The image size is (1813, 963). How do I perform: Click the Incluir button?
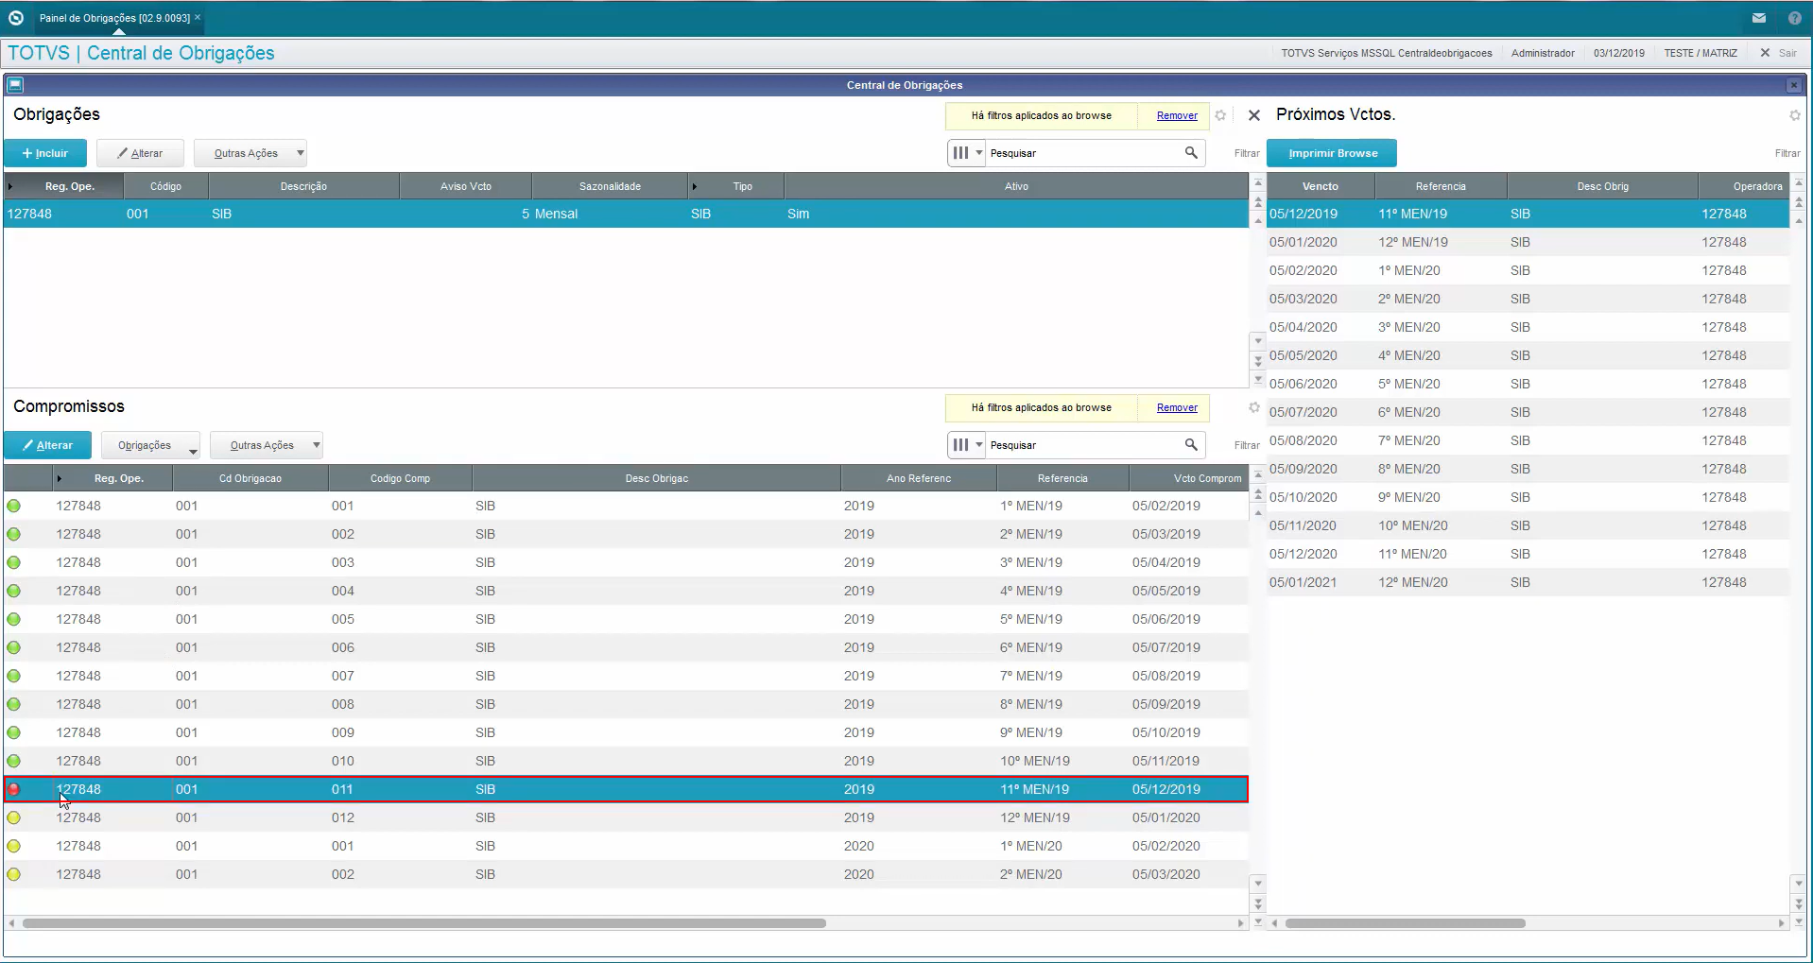[45, 153]
